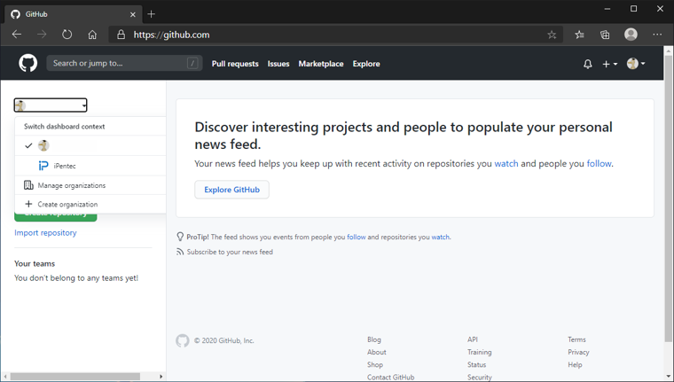Open the browser profile avatar
This screenshot has width=674, height=382.
coord(631,35)
